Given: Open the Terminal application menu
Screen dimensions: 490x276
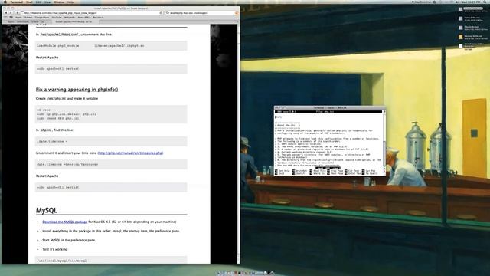Looking at the screenshot, I should pyautogui.click(x=17, y=2).
